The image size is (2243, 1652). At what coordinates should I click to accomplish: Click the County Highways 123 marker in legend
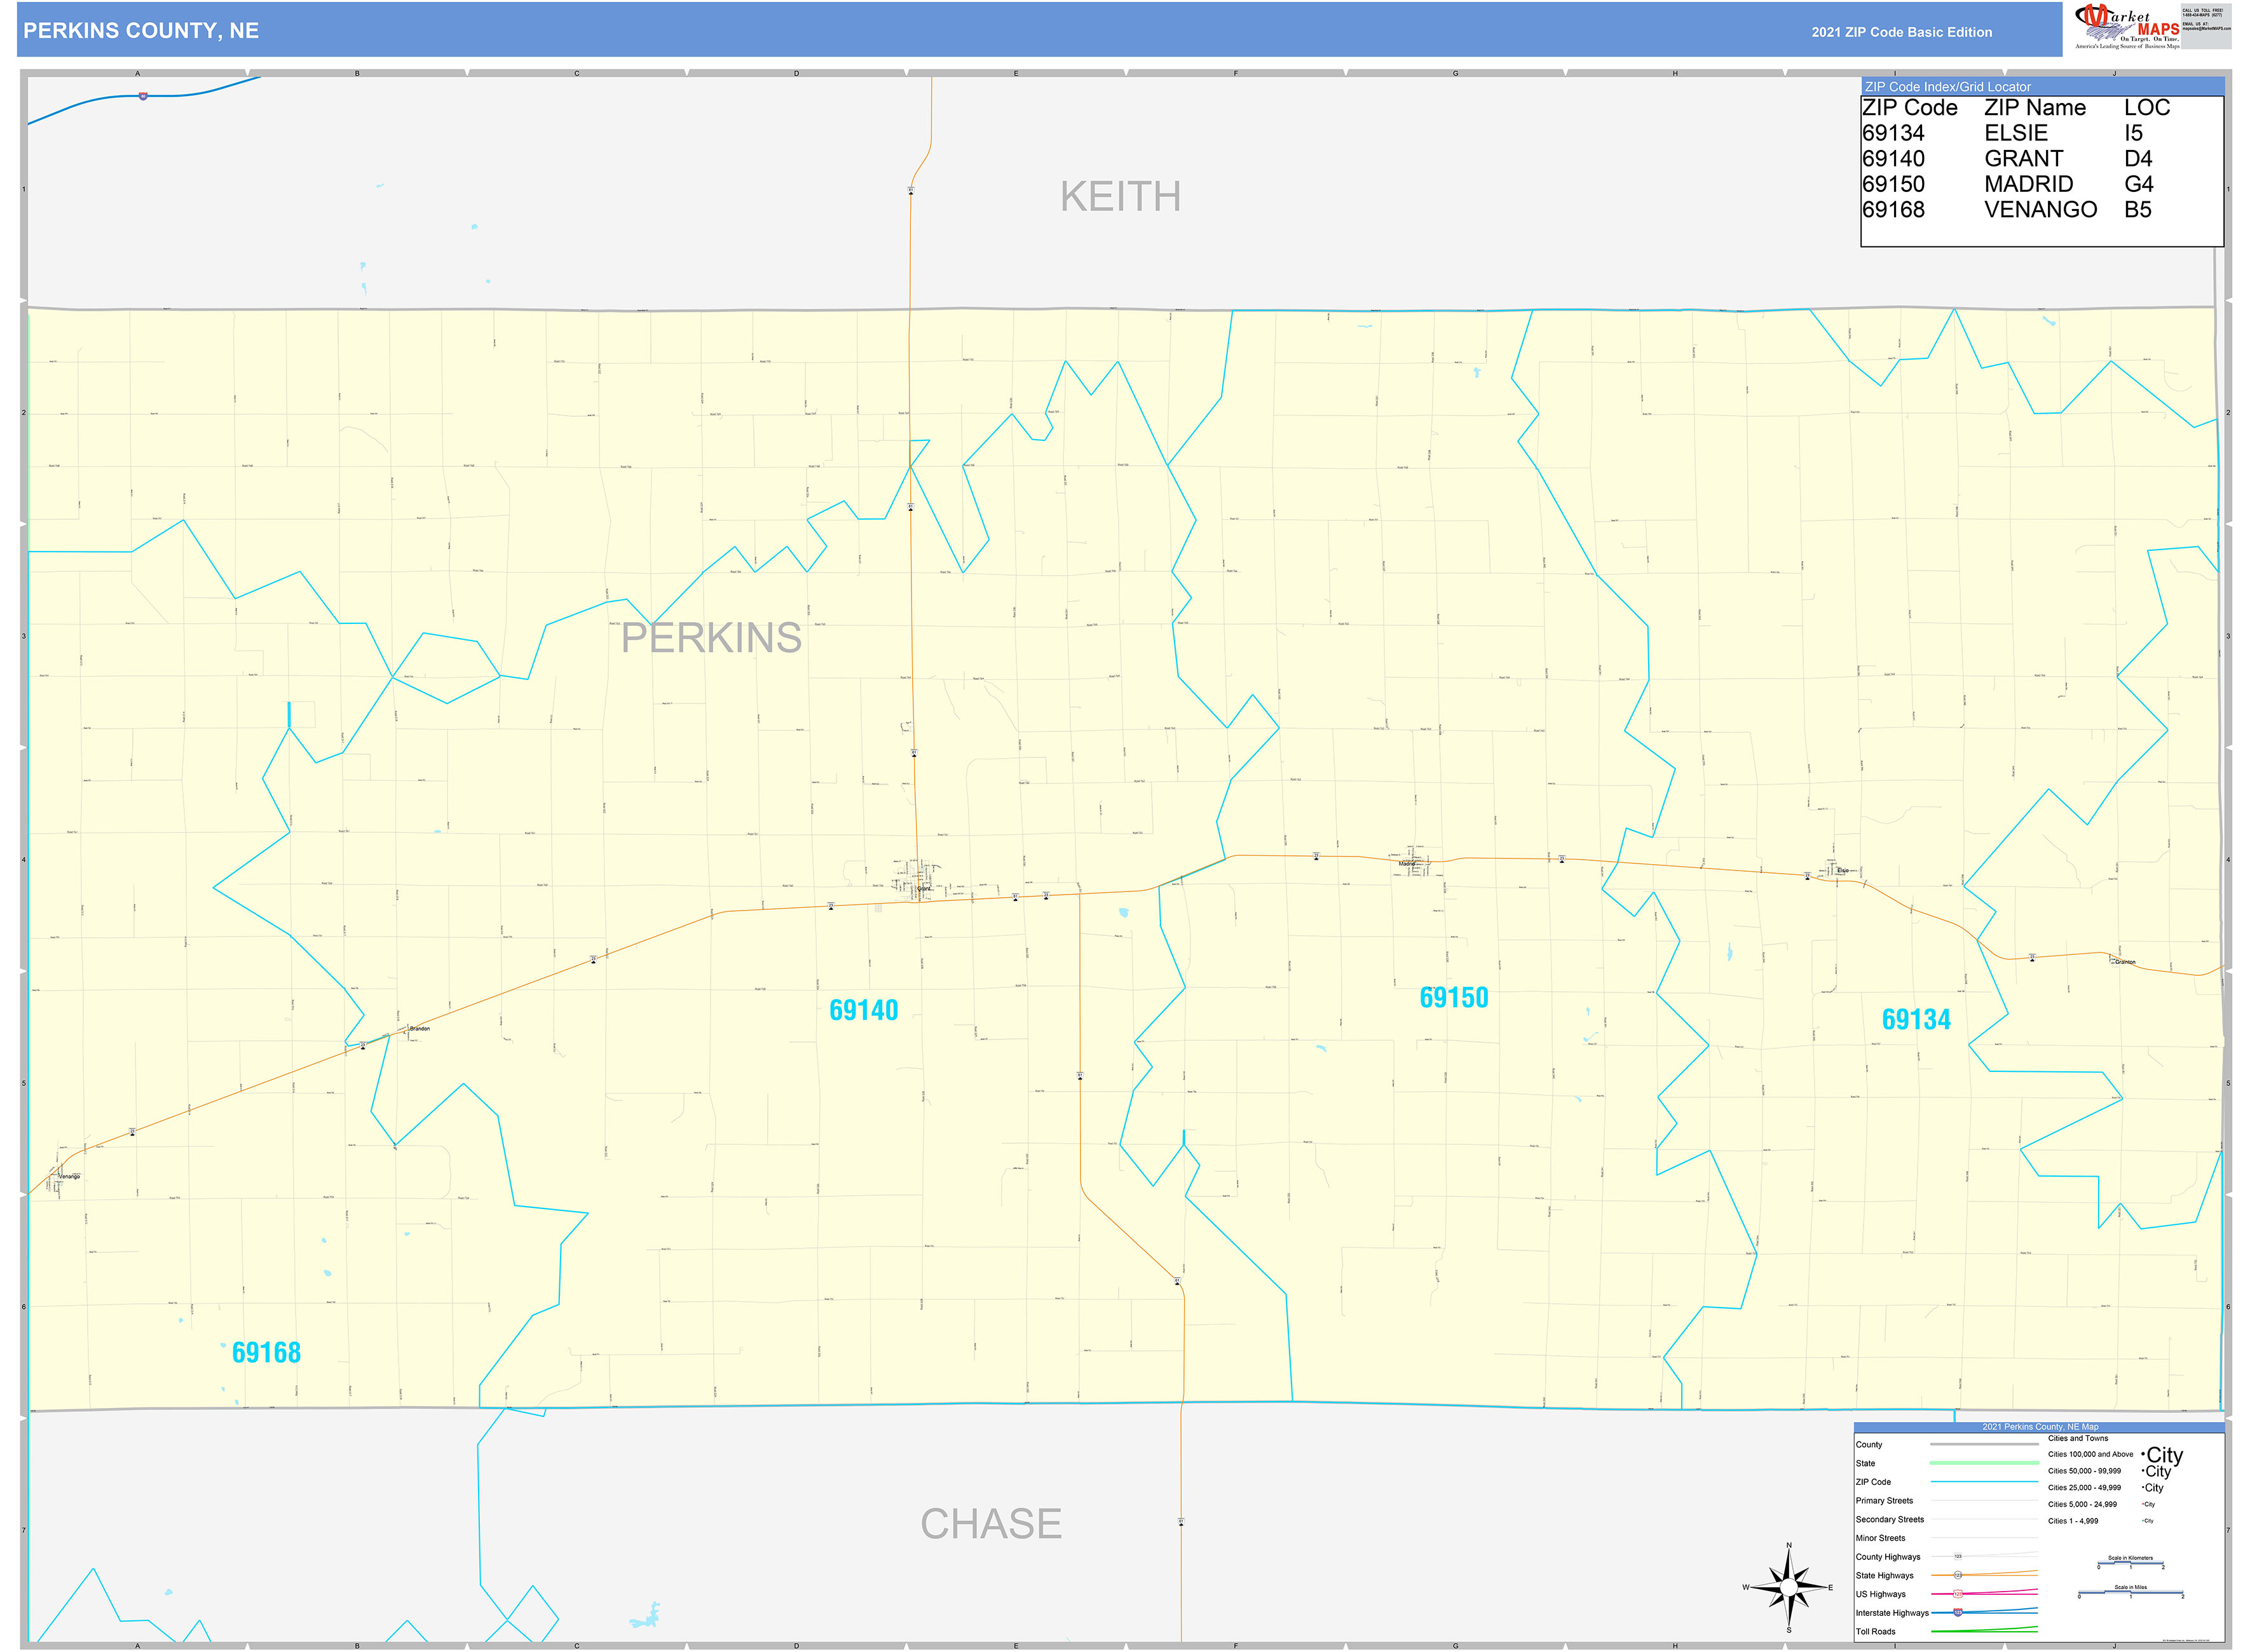(x=1958, y=1557)
